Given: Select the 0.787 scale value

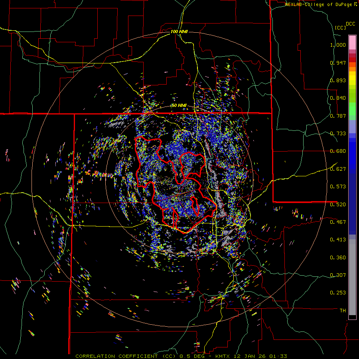Looking at the screenshot, I should tap(338, 116).
